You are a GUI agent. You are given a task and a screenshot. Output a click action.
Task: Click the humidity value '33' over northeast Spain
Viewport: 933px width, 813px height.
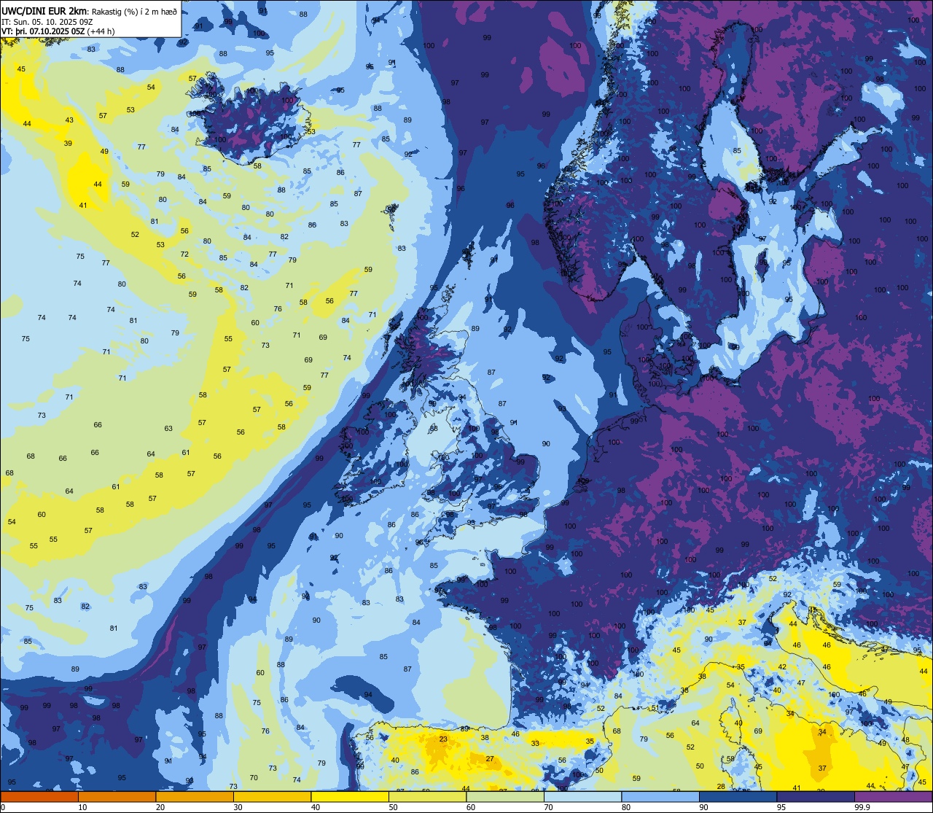[535, 744]
